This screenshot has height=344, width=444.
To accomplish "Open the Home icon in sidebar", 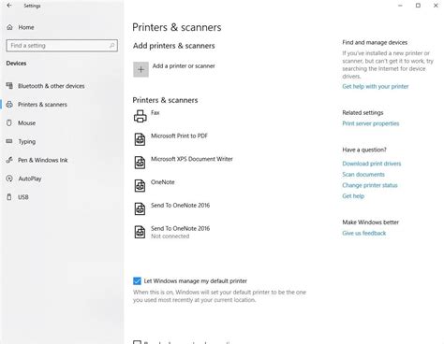I will tap(9, 27).
